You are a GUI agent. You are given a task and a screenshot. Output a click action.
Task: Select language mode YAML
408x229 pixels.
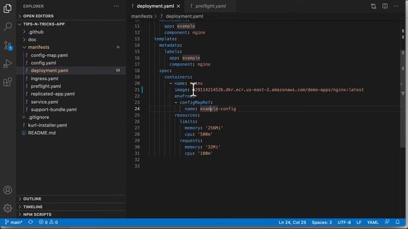coord(372,223)
